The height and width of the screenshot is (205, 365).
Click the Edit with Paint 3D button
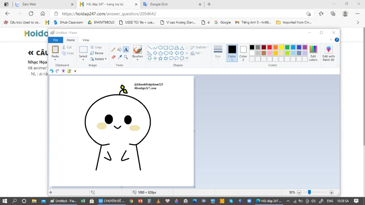[x=328, y=53]
